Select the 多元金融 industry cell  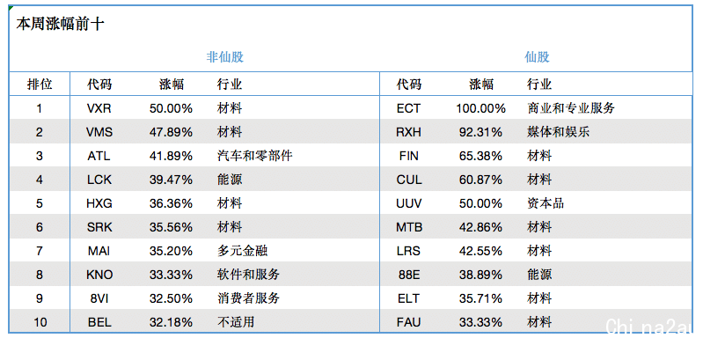[x=242, y=251]
